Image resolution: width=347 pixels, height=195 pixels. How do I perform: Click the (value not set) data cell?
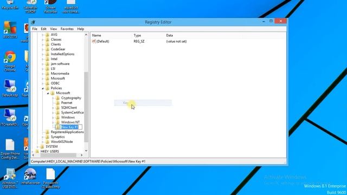(176, 41)
